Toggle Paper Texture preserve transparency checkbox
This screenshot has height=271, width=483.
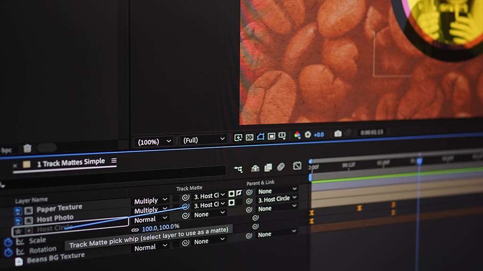coord(175,199)
